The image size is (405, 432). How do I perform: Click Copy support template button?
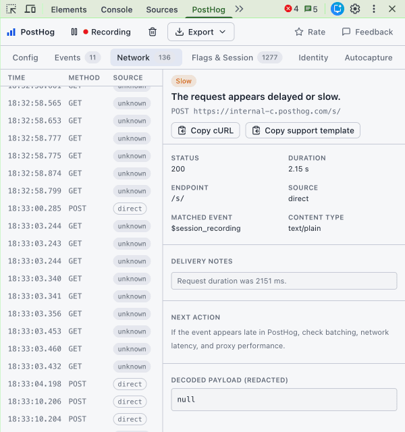303,130
